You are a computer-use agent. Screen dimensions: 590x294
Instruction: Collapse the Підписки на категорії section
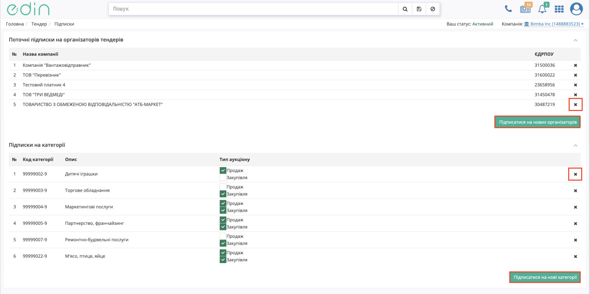[x=575, y=145]
